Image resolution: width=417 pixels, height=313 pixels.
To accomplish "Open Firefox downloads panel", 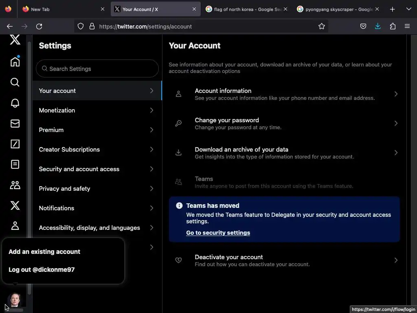I will click(x=377, y=26).
